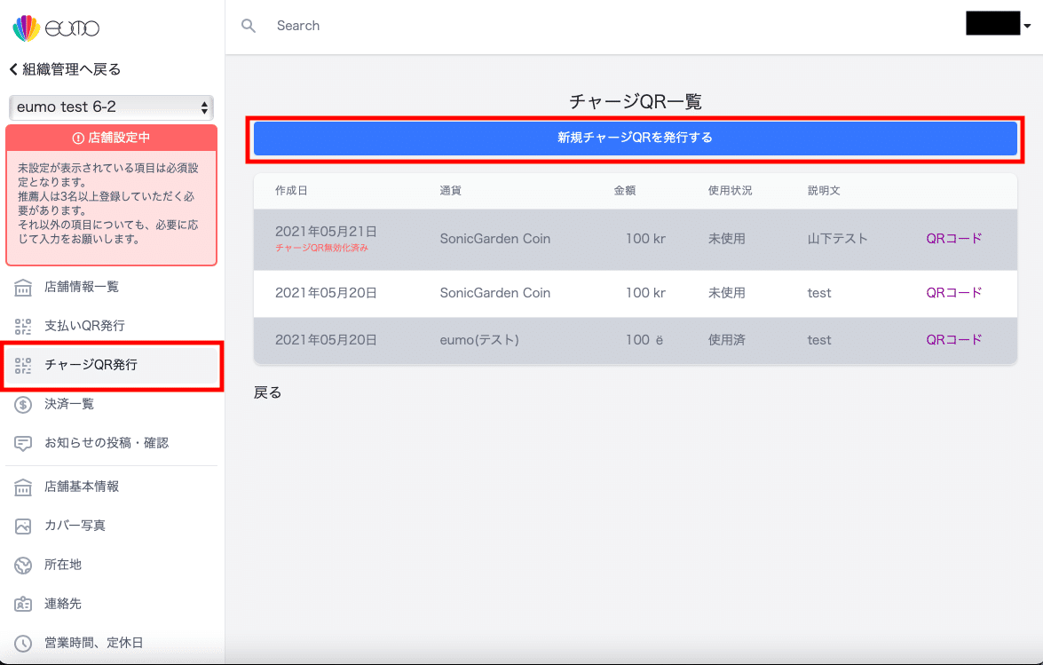Screen dimensions: 1043x665
Task: Click the 2021年05月21日 date cell
Action: [x=326, y=232]
